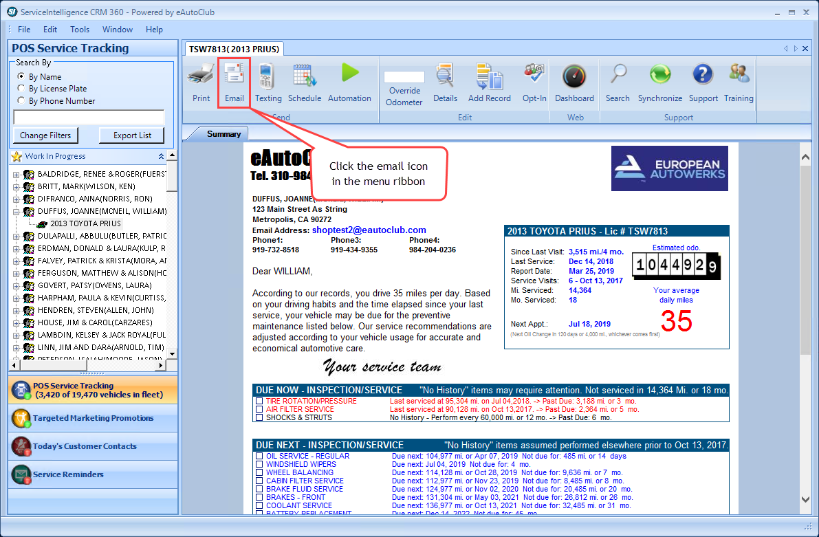
Task: Select the Summary tab
Action: pyautogui.click(x=223, y=134)
